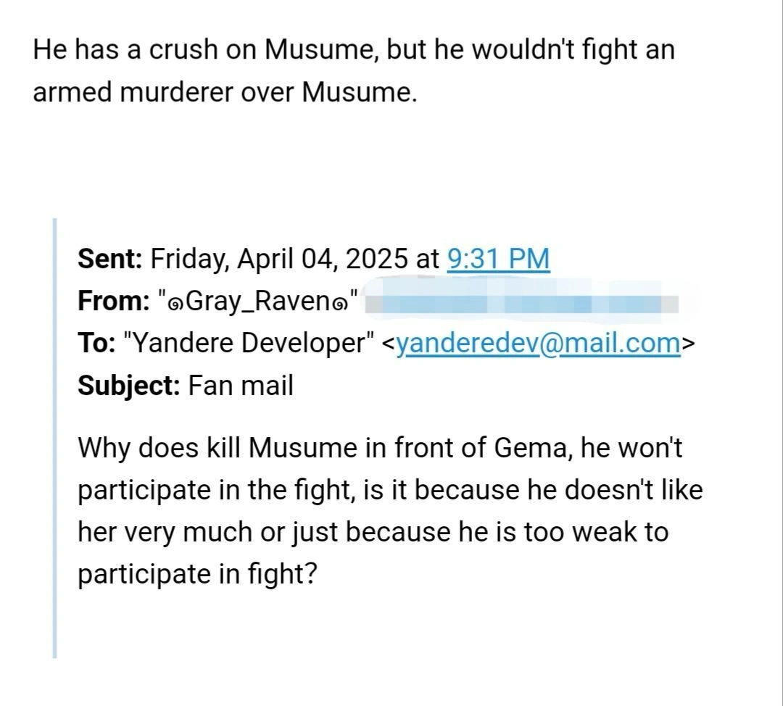The image size is (783, 706).
Task: Click the blurred sender email address
Action: coord(522,302)
